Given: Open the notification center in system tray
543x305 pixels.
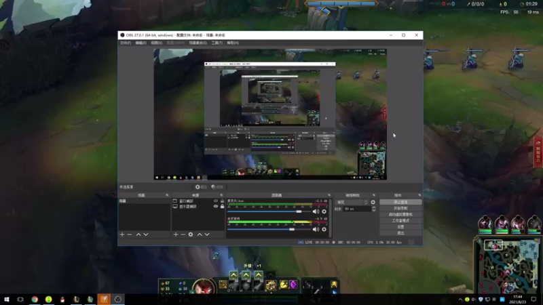Looking at the screenshot, I should (x=533, y=300).
